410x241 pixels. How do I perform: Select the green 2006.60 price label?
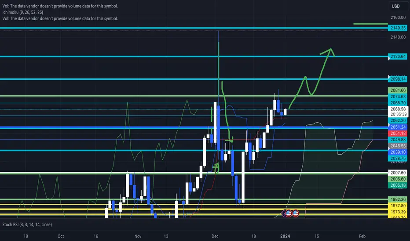[397, 179]
